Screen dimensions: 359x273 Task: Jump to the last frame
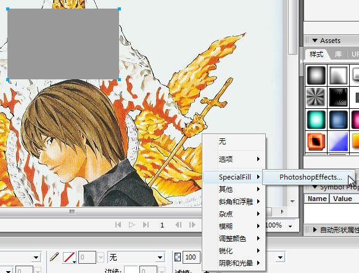pyautogui.click(x=146, y=225)
